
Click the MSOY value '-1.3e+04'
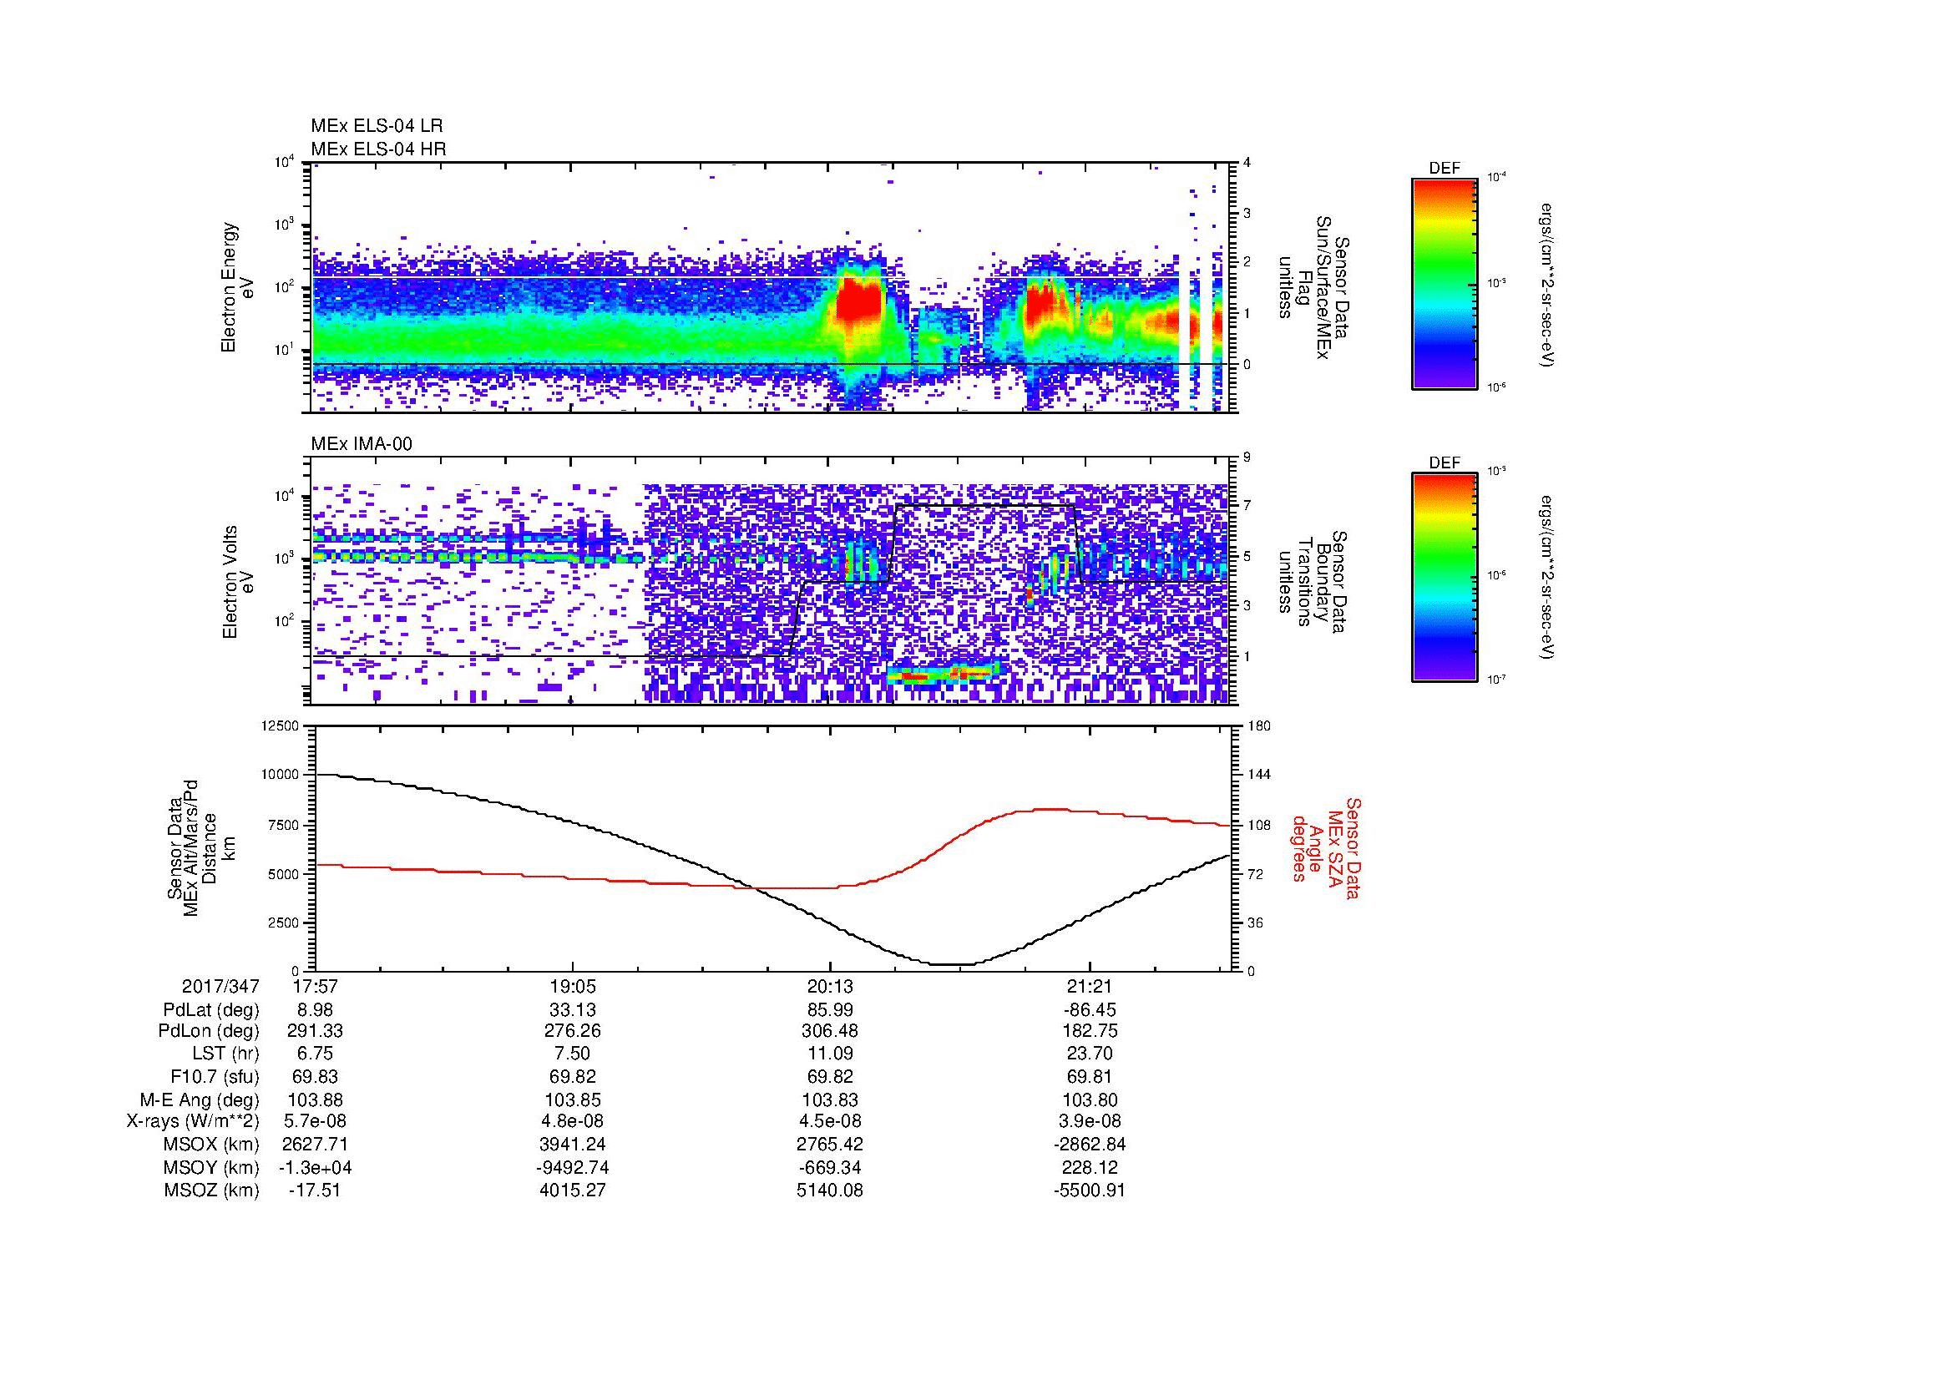pos(316,1167)
